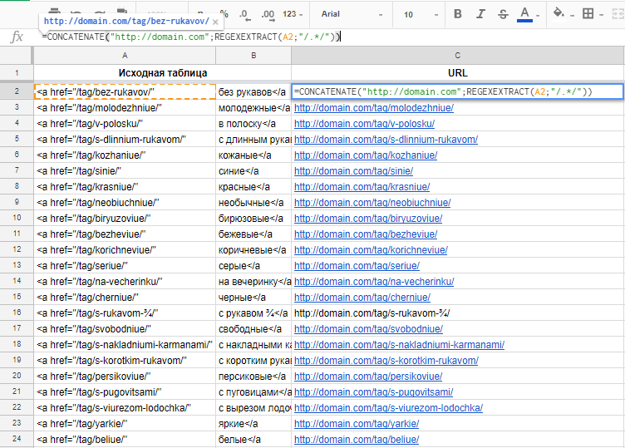Select column C header
The image size is (625, 448).
[458, 56]
